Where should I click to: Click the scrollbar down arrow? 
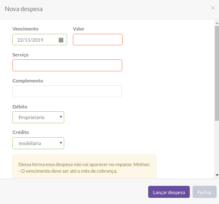click(217, 175)
